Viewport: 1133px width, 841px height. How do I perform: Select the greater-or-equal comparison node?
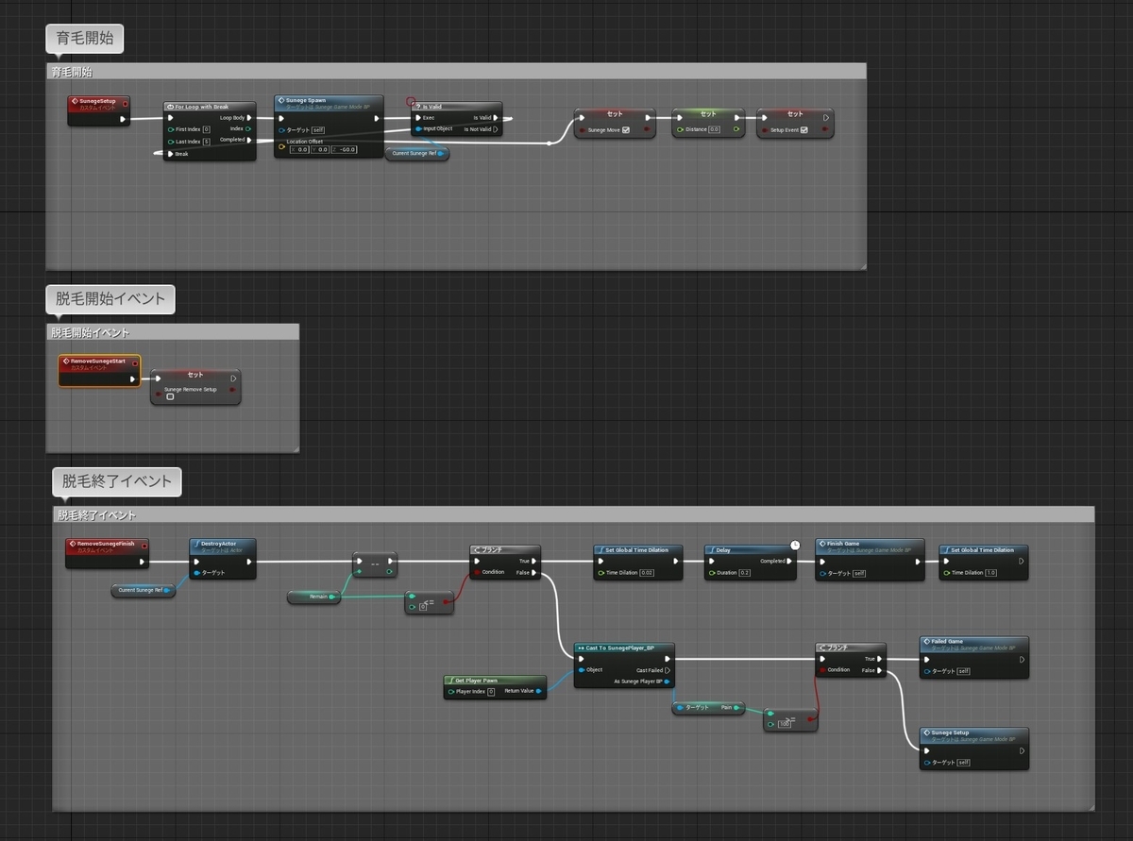(790, 719)
